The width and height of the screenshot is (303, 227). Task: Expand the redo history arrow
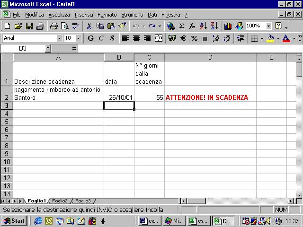coord(160,26)
